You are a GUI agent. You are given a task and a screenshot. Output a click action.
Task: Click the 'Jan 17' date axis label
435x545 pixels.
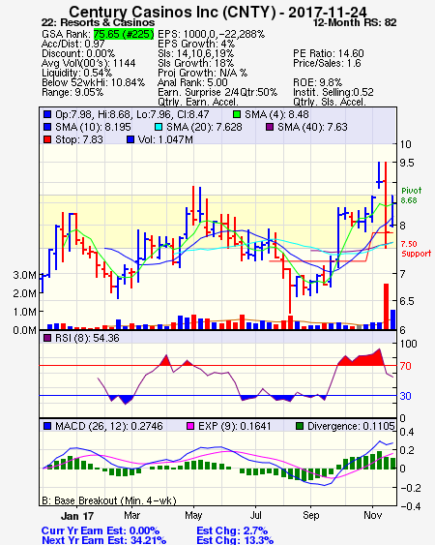tap(77, 516)
